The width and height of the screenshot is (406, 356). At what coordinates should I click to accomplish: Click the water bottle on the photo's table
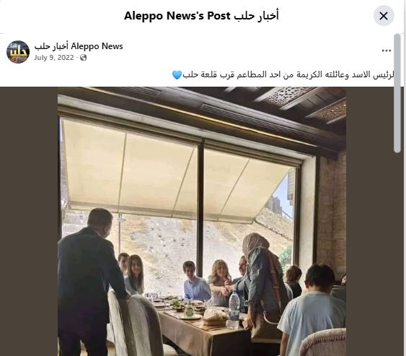click(x=234, y=308)
